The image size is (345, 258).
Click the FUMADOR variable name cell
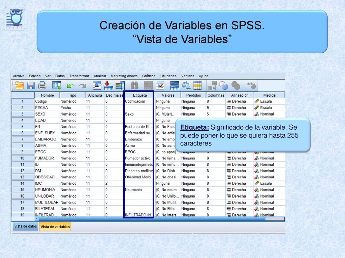click(47, 158)
